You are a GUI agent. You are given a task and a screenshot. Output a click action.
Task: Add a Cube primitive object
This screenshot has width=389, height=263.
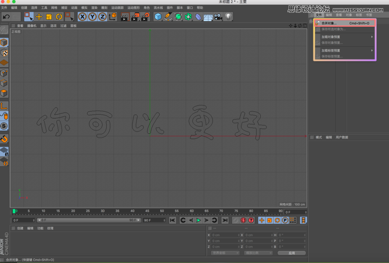(x=158, y=17)
